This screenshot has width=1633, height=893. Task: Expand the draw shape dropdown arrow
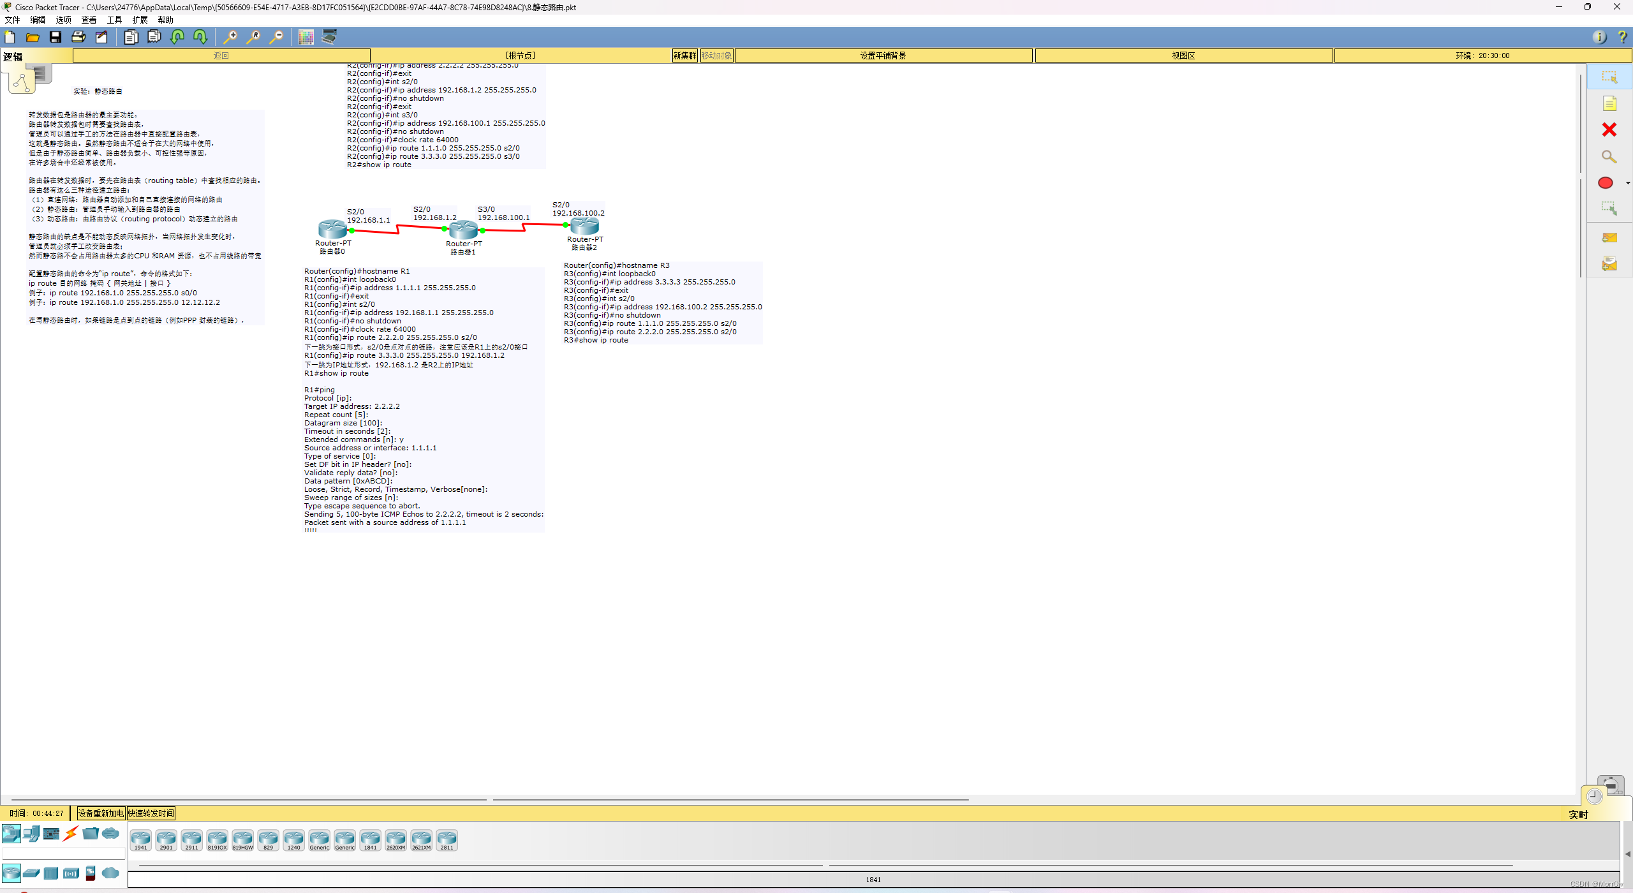pyautogui.click(x=1628, y=183)
